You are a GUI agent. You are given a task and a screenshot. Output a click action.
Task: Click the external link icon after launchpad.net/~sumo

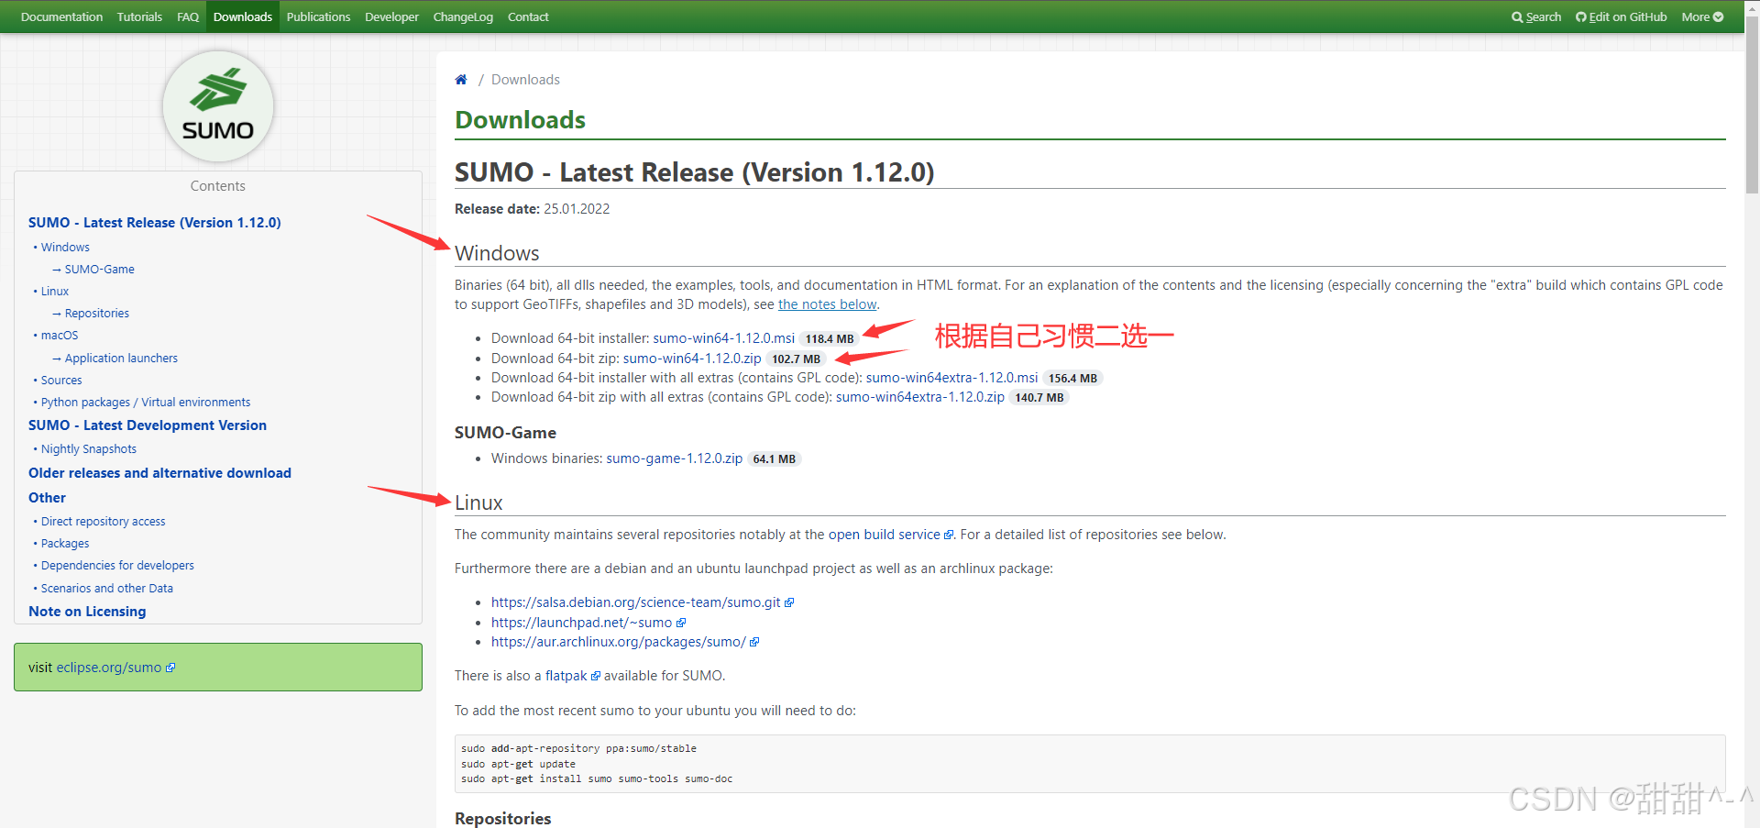click(680, 622)
